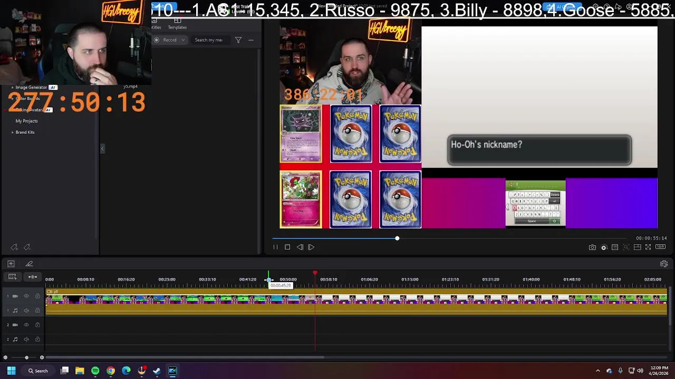Switch to the Templates tab

pyautogui.click(x=177, y=24)
